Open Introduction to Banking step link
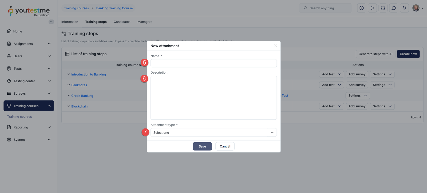Viewport: 427px width, 193px height. [x=89, y=74]
